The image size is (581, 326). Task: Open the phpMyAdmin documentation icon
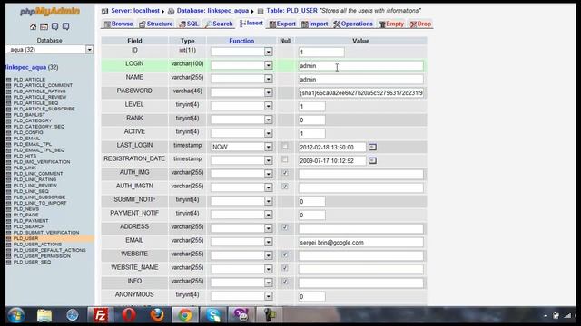(x=54, y=26)
